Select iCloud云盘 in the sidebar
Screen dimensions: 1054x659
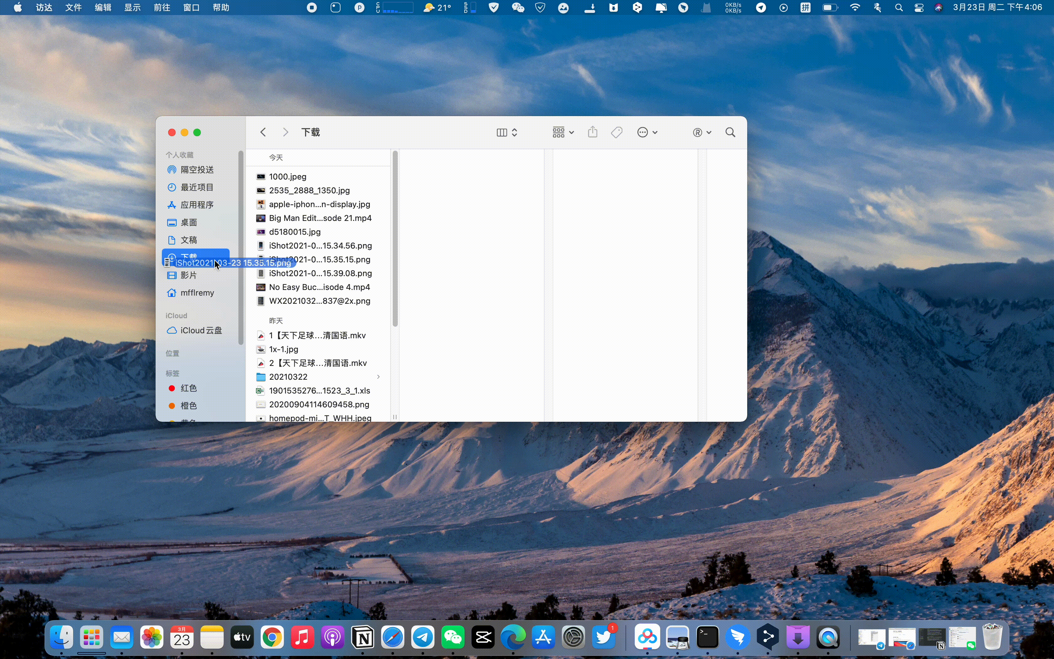(201, 330)
